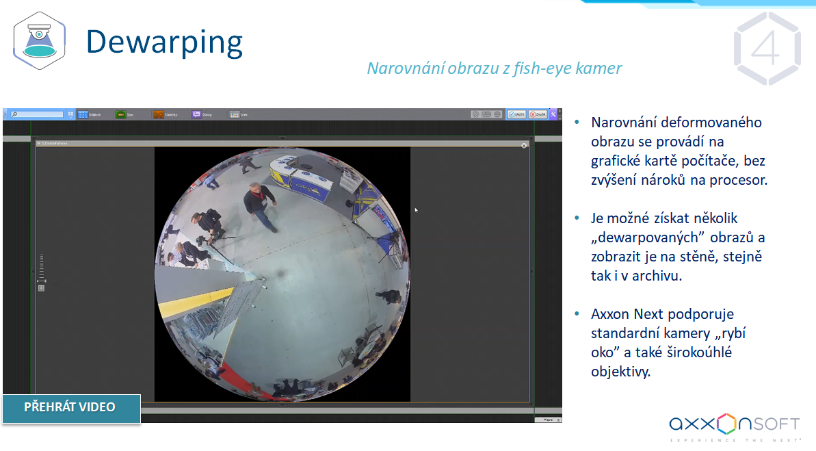Select the diagonal-striped circle display mode

pos(475,114)
